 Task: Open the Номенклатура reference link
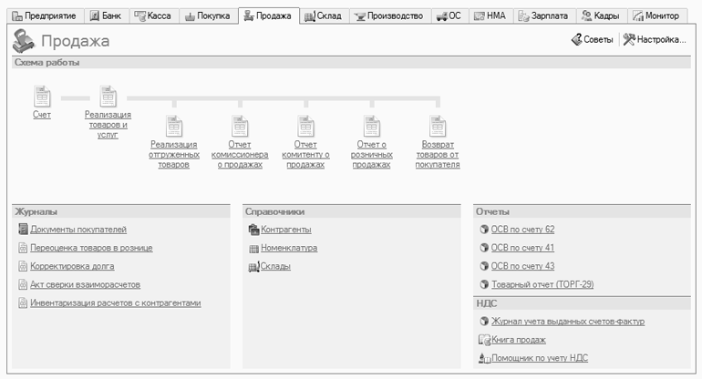288,248
